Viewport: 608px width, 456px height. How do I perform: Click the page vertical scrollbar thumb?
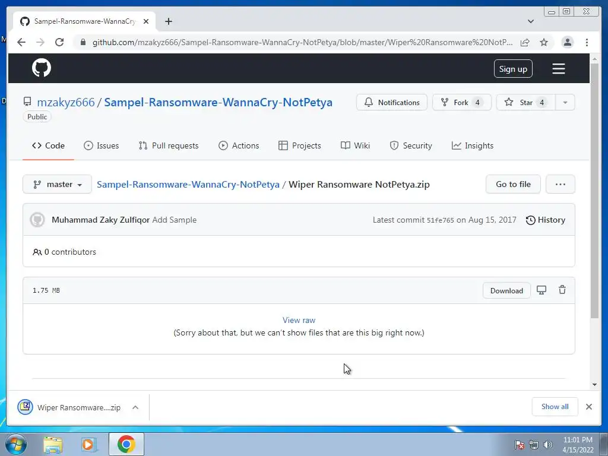594,190
